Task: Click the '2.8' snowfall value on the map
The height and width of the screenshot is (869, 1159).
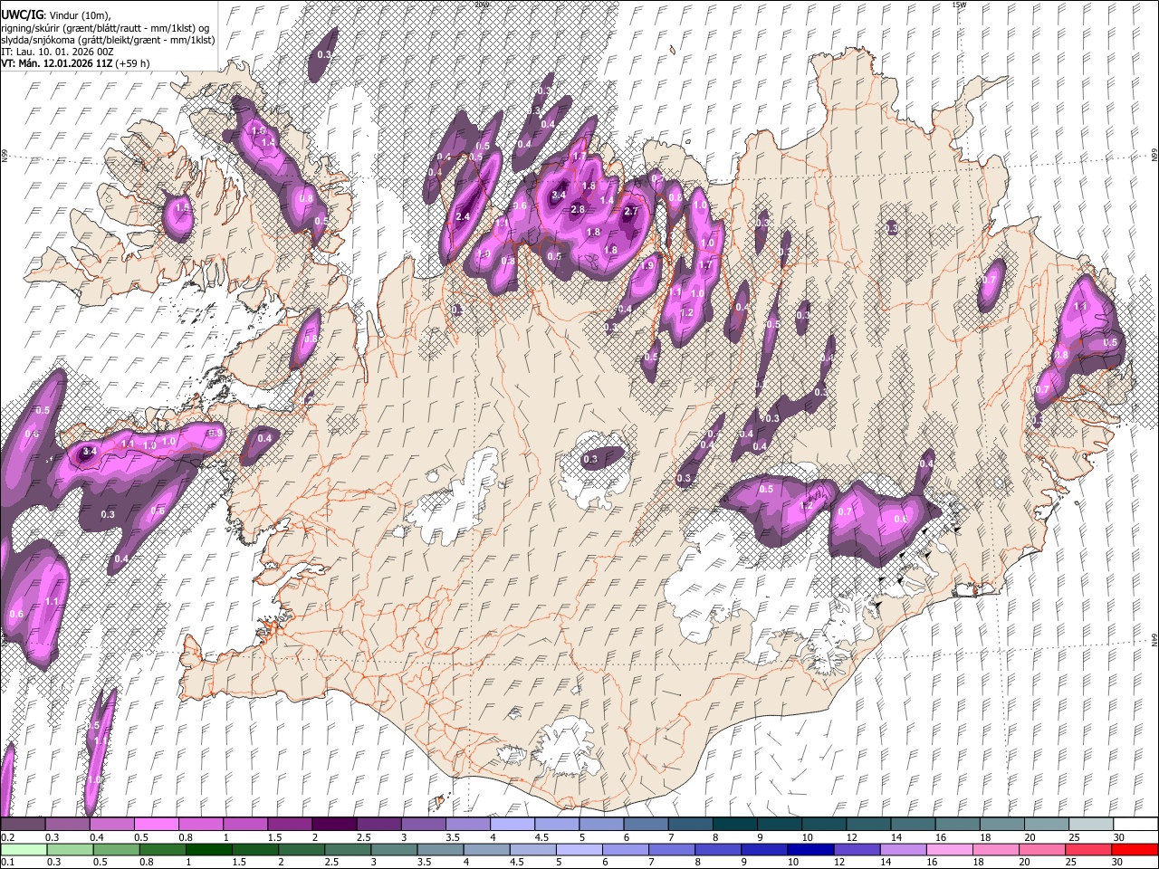Action: pos(578,209)
